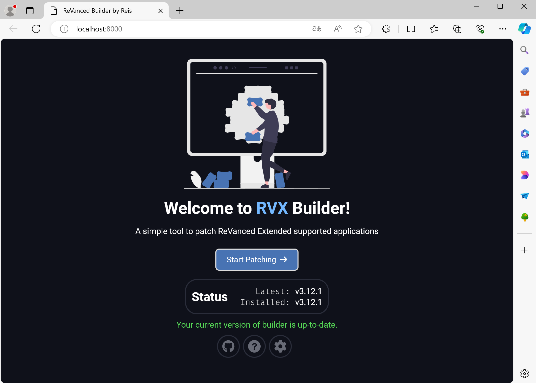This screenshot has width=536, height=383.
Task: Open the browser profile avatar
Action: tap(10, 11)
